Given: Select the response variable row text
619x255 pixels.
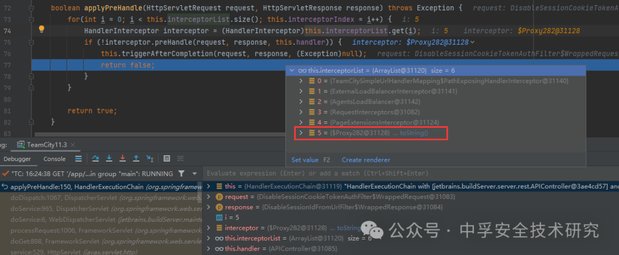Looking at the screenshot, I should [333, 207].
